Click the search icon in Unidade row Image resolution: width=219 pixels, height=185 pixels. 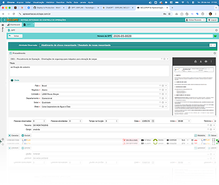click(163, 94)
